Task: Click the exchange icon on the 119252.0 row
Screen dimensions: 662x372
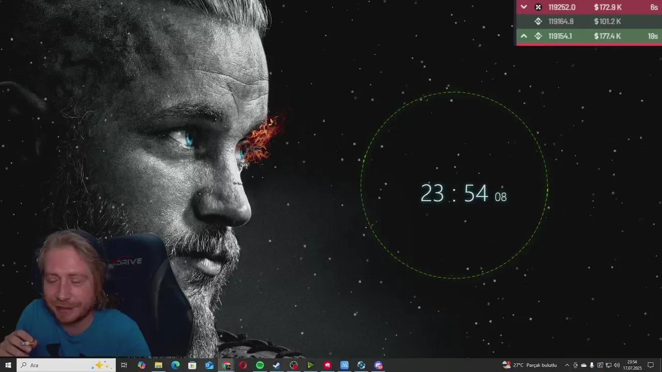Action: pyautogui.click(x=538, y=7)
